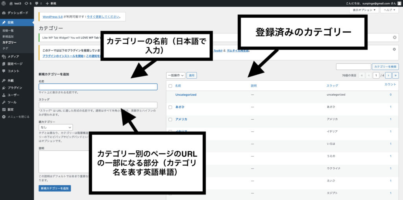
Task: Open the user avatar in top bar
Action: click(399, 3)
